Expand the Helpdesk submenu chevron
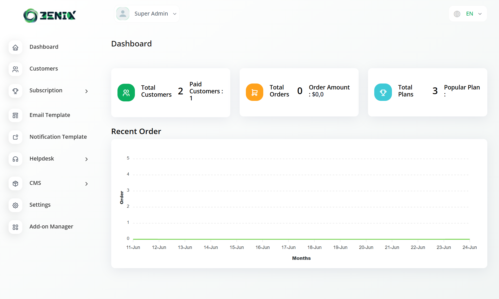Screen dimensions: 499x299 87,159
